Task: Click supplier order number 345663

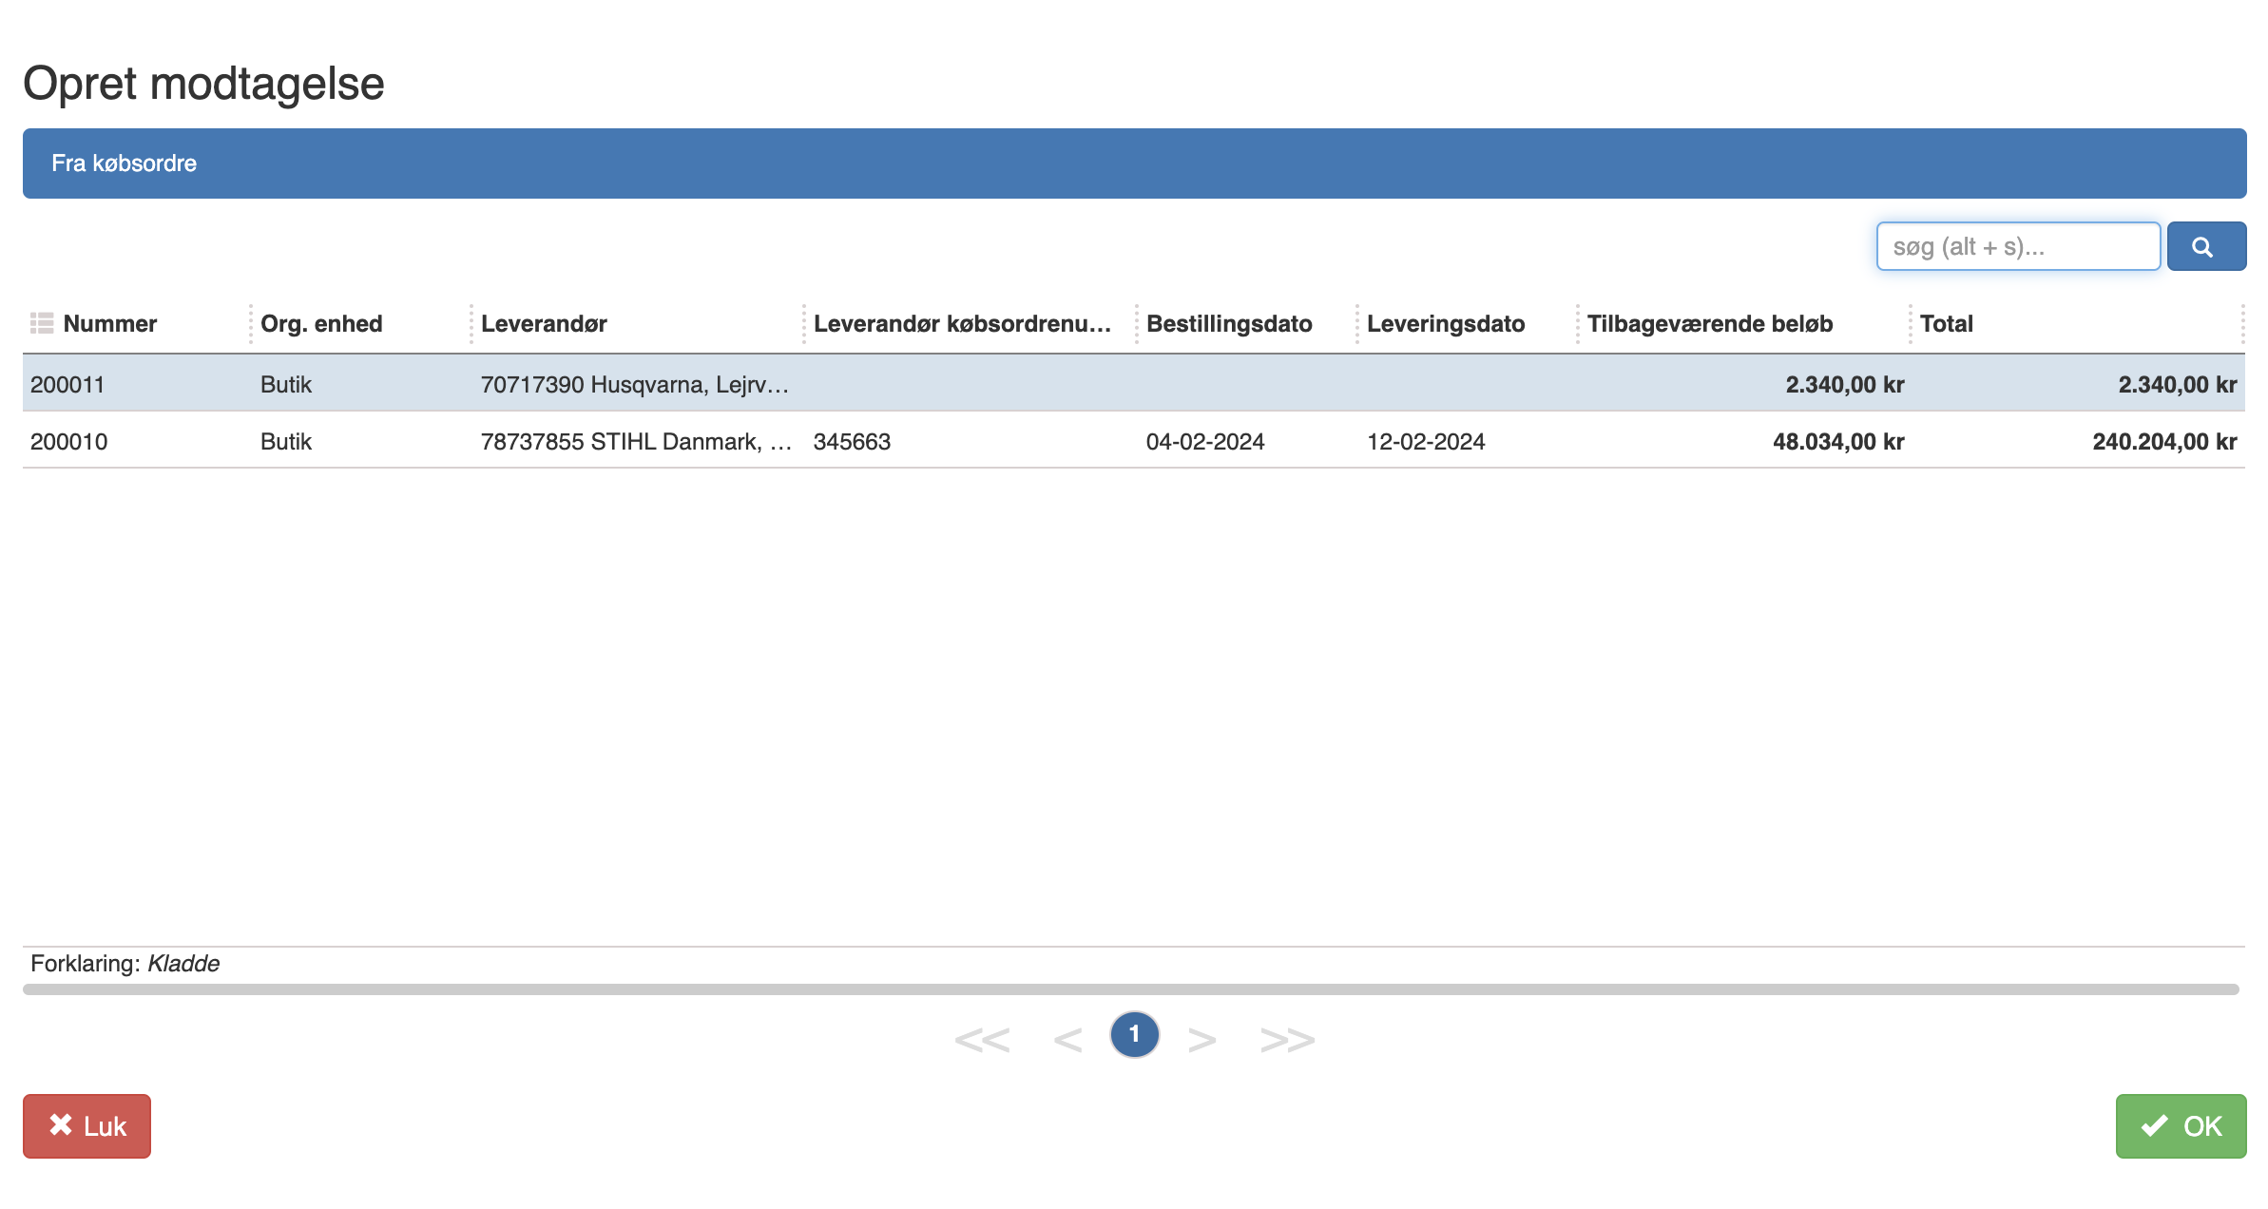Action: click(852, 442)
